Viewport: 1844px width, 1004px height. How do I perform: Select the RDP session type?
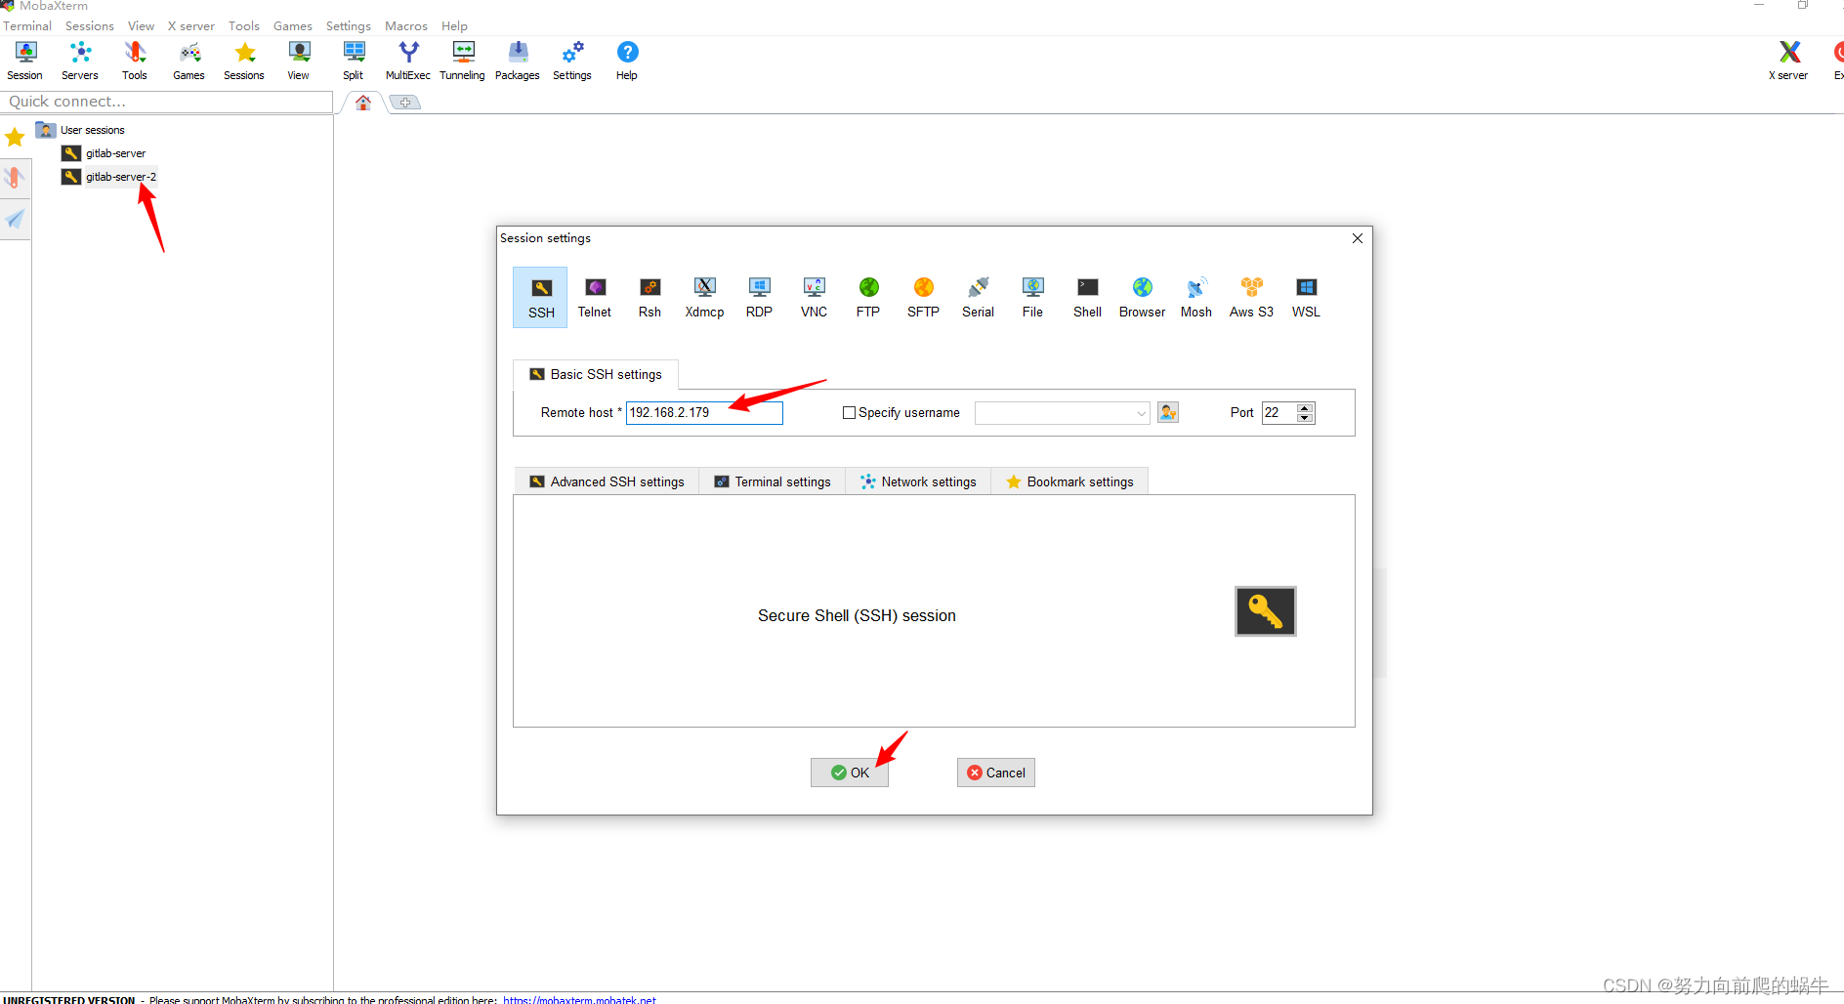tap(759, 298)
